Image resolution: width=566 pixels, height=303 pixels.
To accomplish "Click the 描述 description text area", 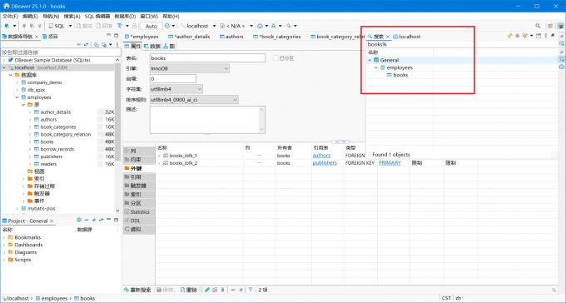I will tap(207, 120).
